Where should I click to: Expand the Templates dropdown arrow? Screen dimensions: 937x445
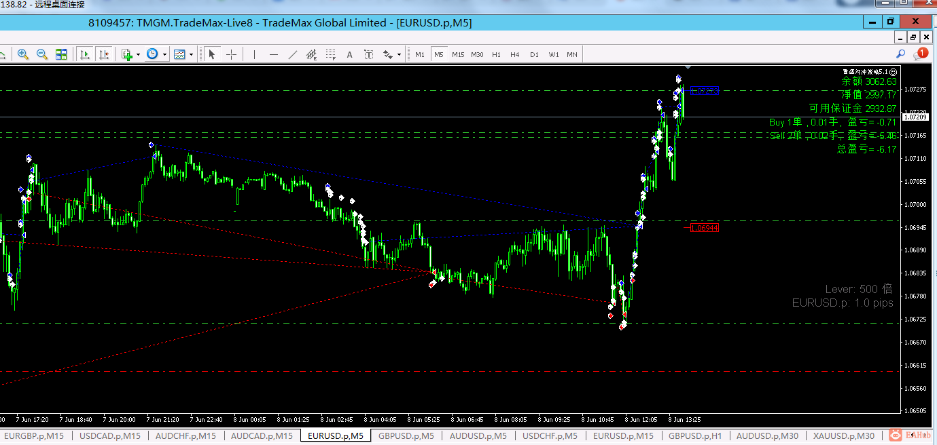click(191, 54)
